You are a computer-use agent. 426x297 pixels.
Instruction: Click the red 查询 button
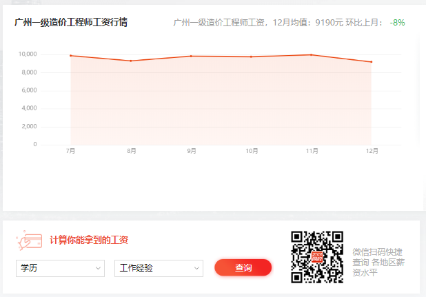point(243,267)
